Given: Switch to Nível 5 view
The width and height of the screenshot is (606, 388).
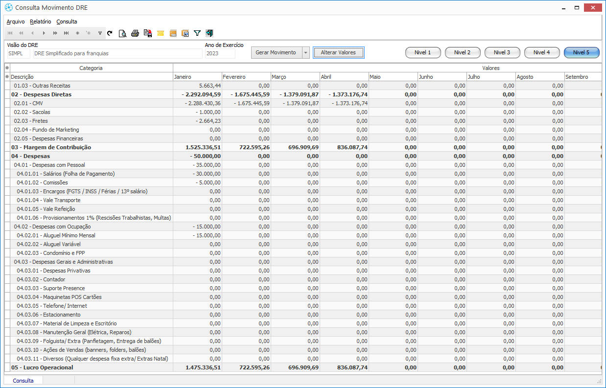Looking at the screenshot, I should click(582, 52).
